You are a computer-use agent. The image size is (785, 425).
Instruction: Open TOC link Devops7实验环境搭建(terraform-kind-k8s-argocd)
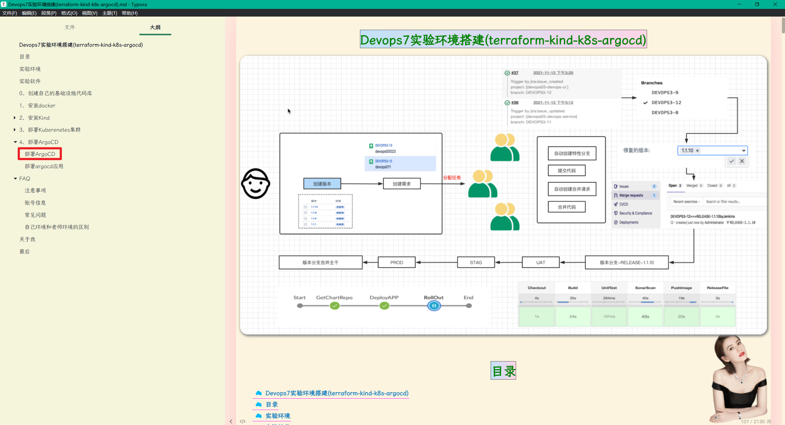[337, 393]
